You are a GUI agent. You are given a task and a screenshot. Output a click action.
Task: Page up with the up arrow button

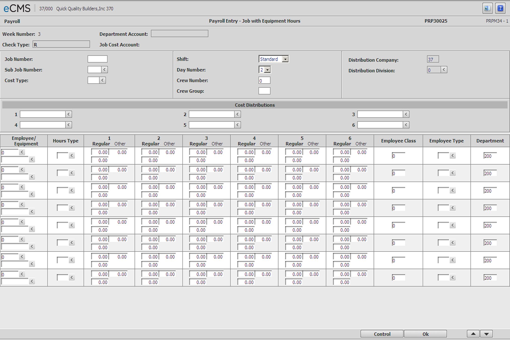(473, 334)
